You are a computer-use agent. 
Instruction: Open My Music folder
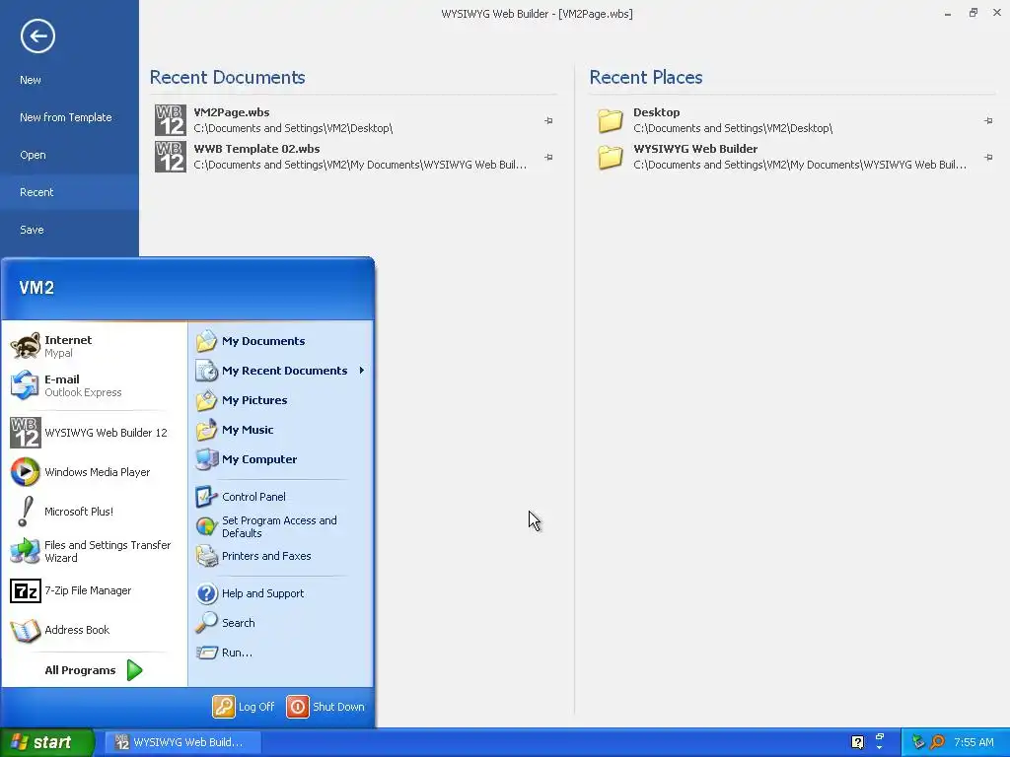coord(281,430)
